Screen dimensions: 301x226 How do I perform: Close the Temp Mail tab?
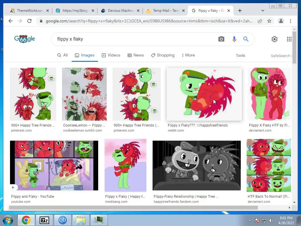[x=183, y=11]
